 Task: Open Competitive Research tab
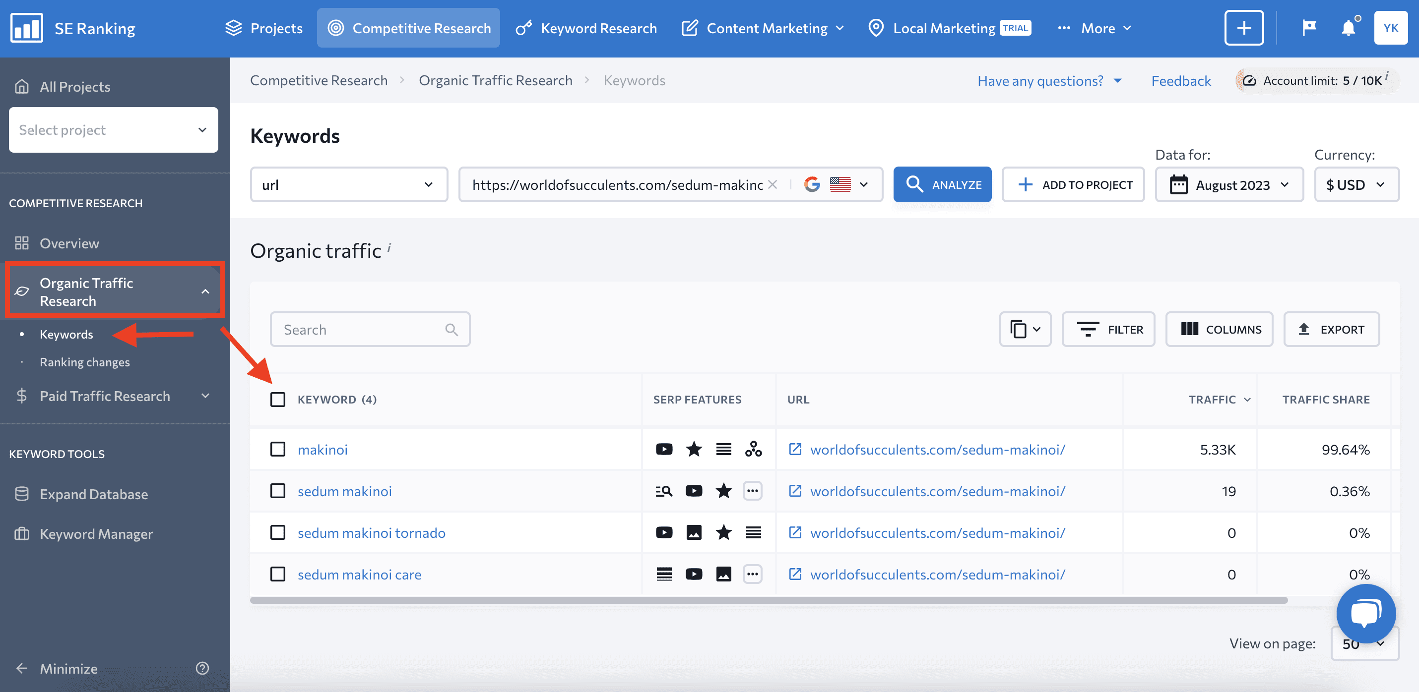pos(408,28)
